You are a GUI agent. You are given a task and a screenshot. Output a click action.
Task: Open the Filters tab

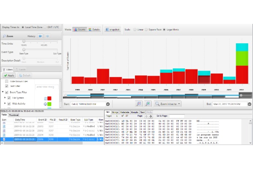(8, 69)
